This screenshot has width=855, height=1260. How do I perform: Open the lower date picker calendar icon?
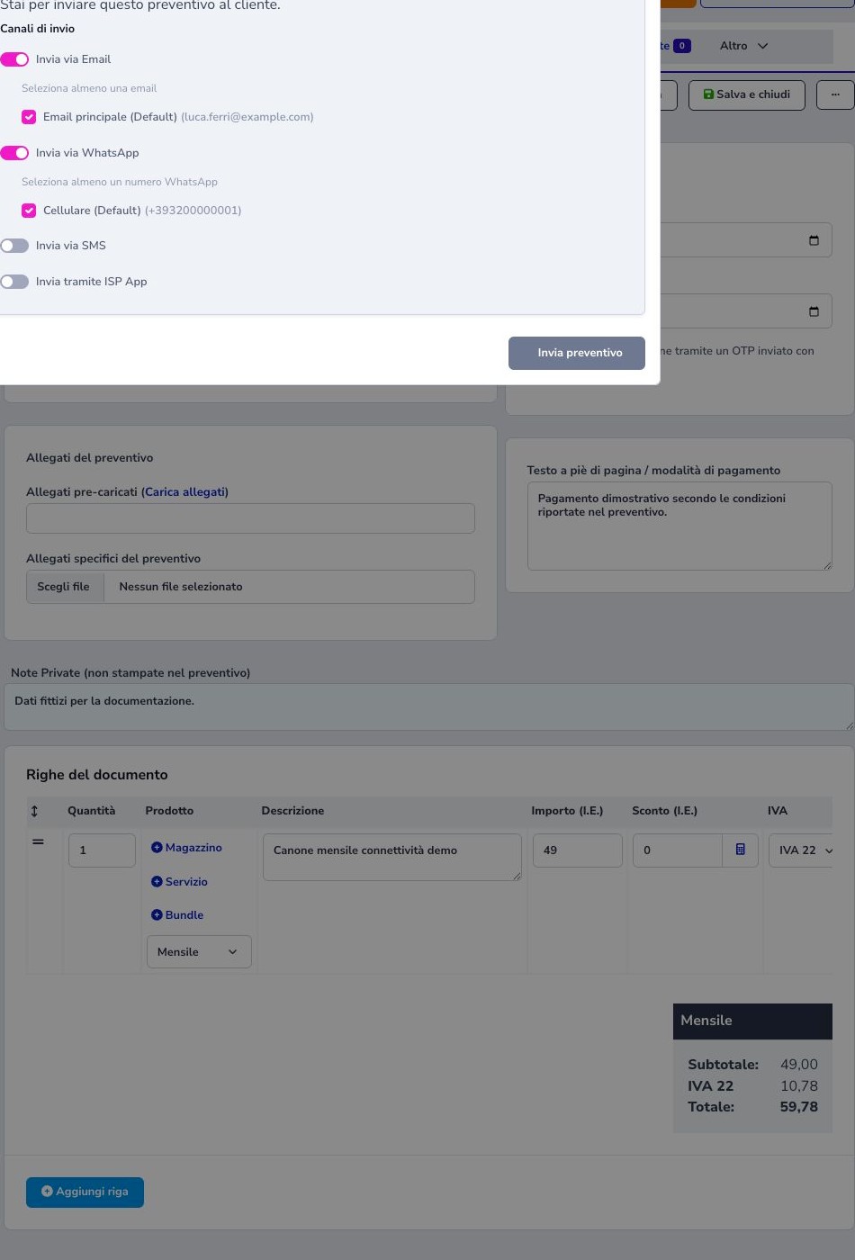814,311
